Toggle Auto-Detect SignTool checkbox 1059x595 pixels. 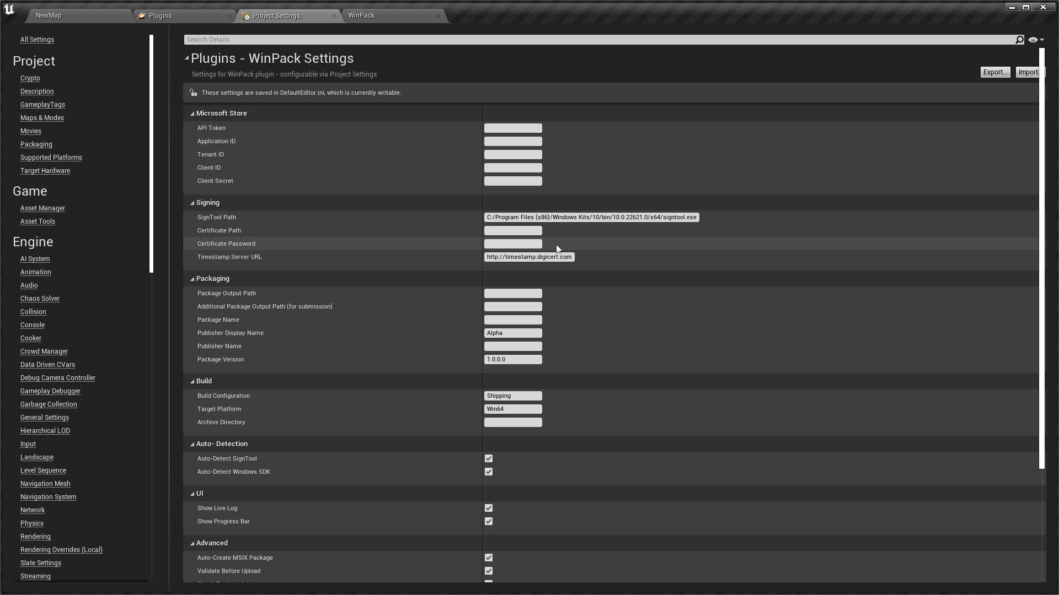pos(489,458)
